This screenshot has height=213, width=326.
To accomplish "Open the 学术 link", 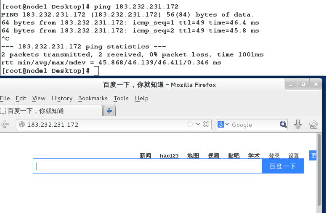I will pyautogui.click(x=254, y=155).
